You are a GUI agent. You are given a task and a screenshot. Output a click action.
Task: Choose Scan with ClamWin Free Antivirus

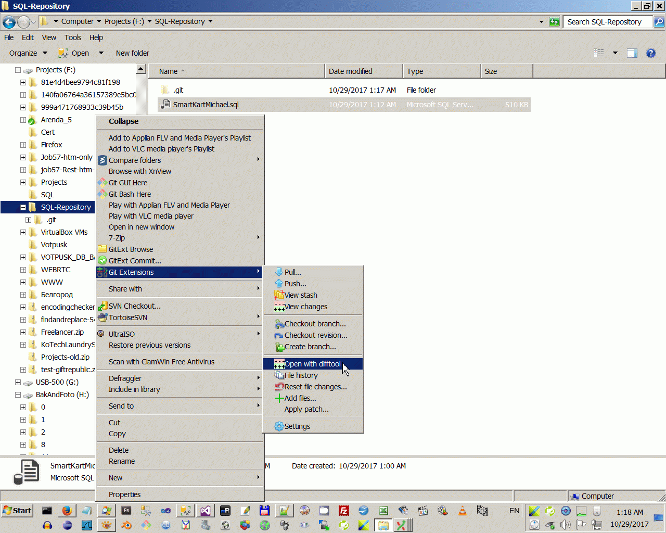[180, 362]
